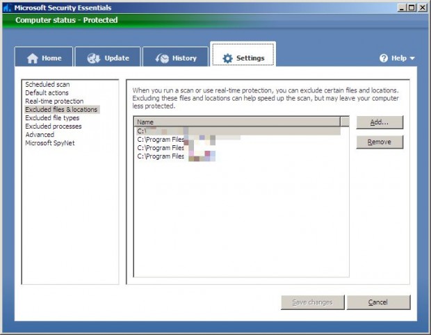
Task: Click the Name column header
Action: [x=237, y=122]
